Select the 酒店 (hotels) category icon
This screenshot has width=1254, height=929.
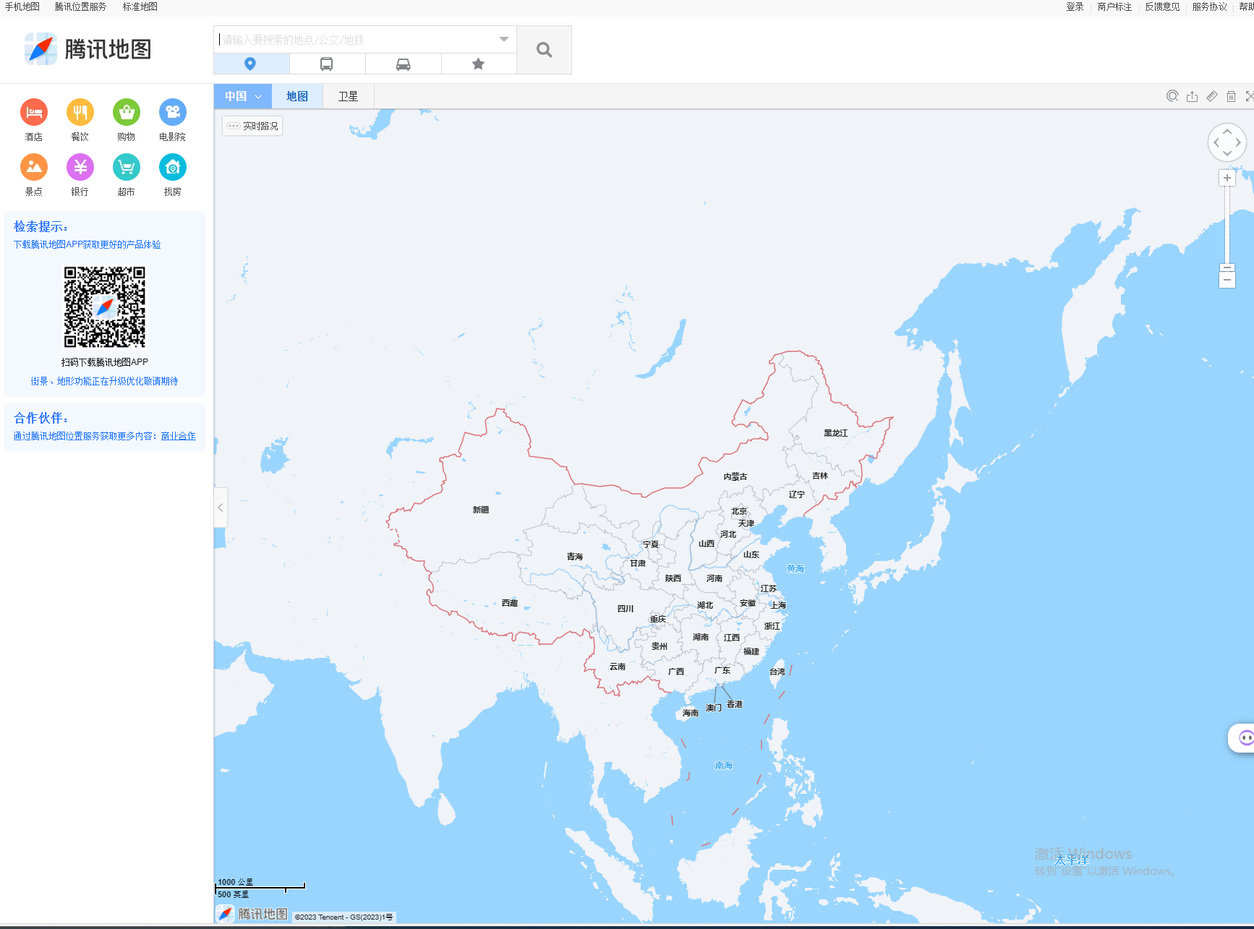tap(33, 113)
